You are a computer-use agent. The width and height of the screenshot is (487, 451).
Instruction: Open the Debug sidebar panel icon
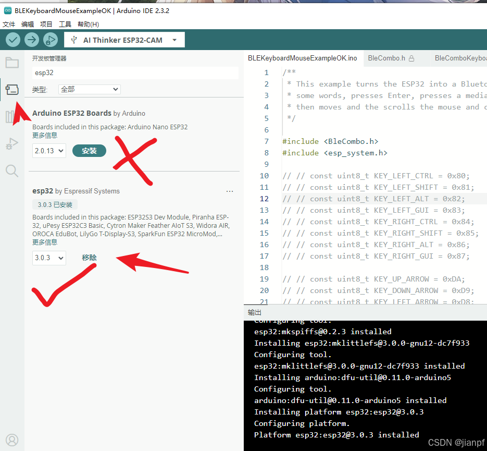click(12, 143)
